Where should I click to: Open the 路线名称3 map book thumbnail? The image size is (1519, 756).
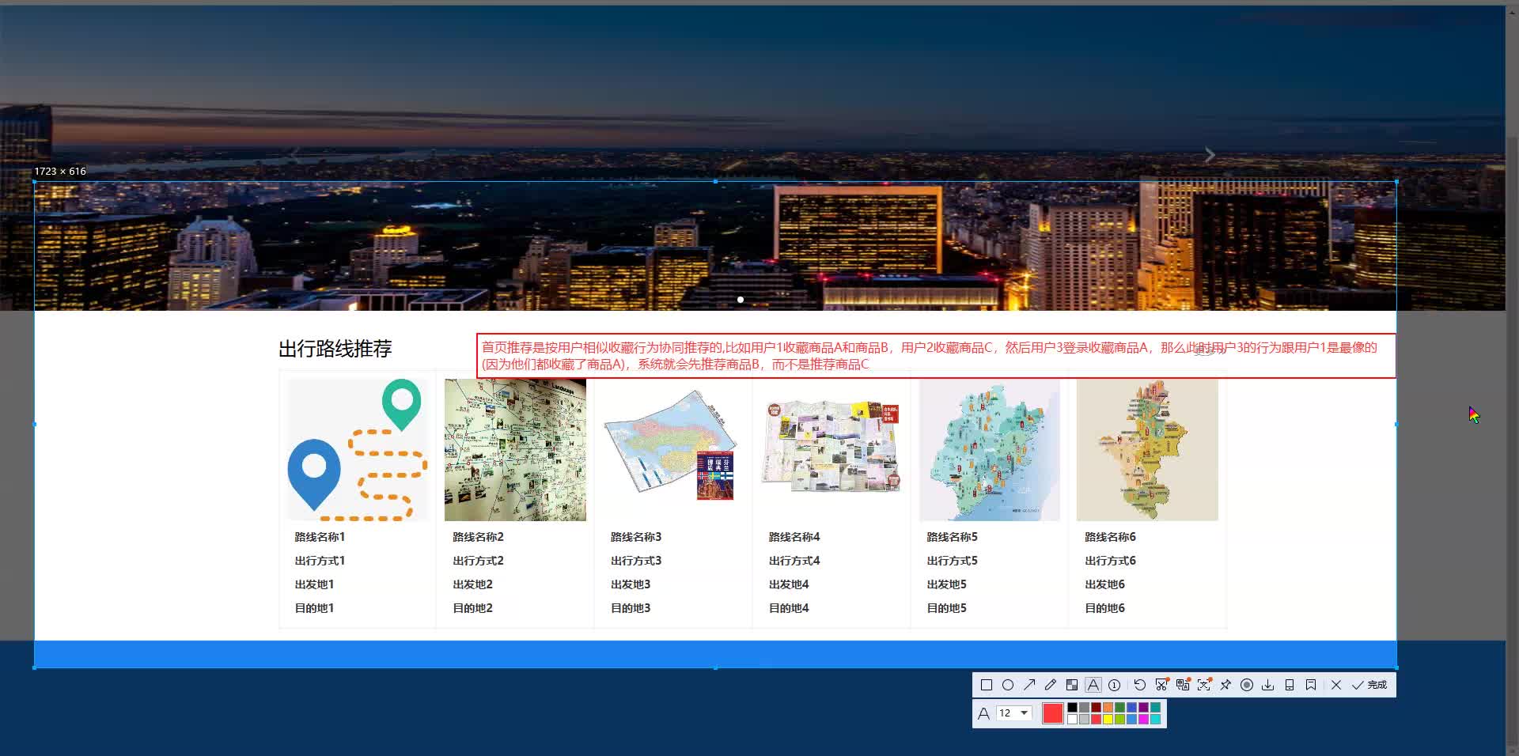673,450
